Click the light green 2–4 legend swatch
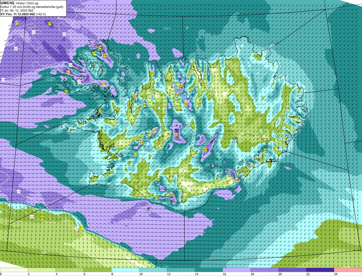The image size is (362, 276). click(x=42, y=270)
